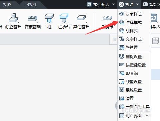Click the three-line menu button

115,39
